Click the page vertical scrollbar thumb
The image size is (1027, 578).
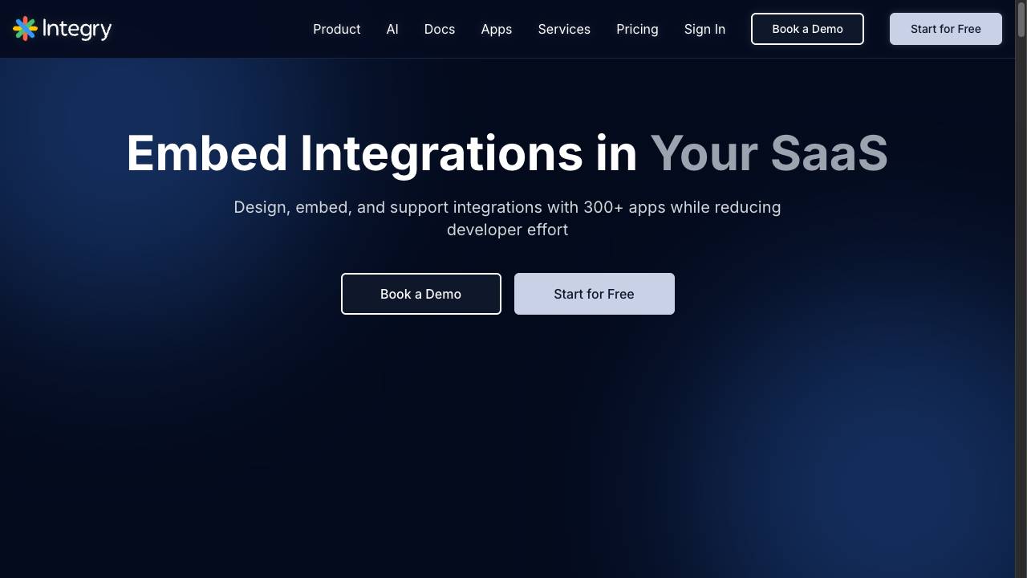tap(1021, 18)
